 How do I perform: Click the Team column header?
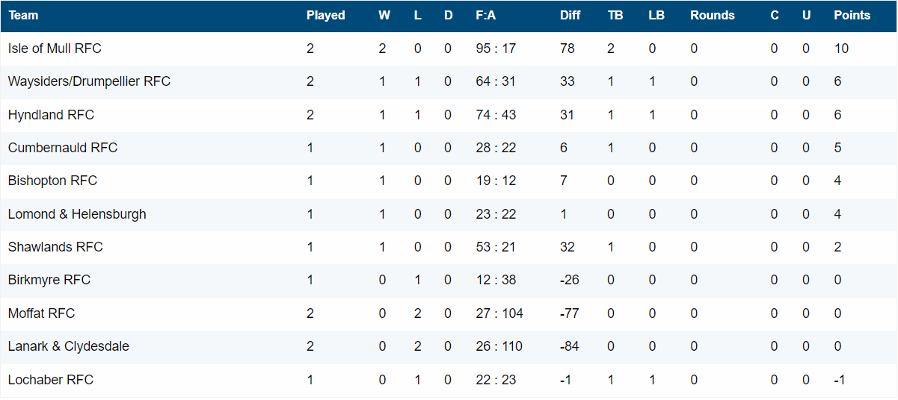pos(23,15)
